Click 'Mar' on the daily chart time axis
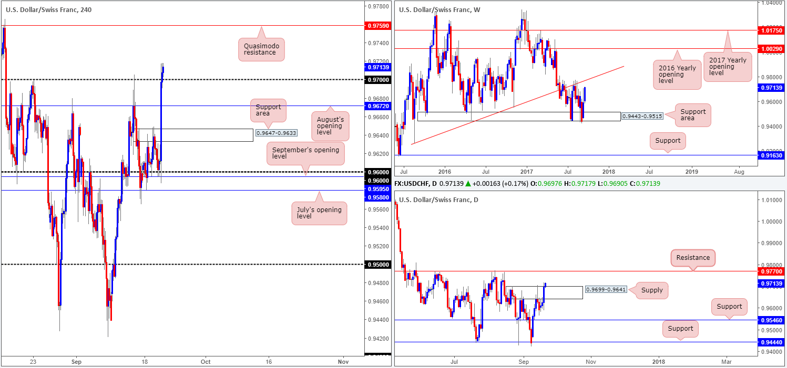Screen dimensions: 787x368 [x=726, y=362]
